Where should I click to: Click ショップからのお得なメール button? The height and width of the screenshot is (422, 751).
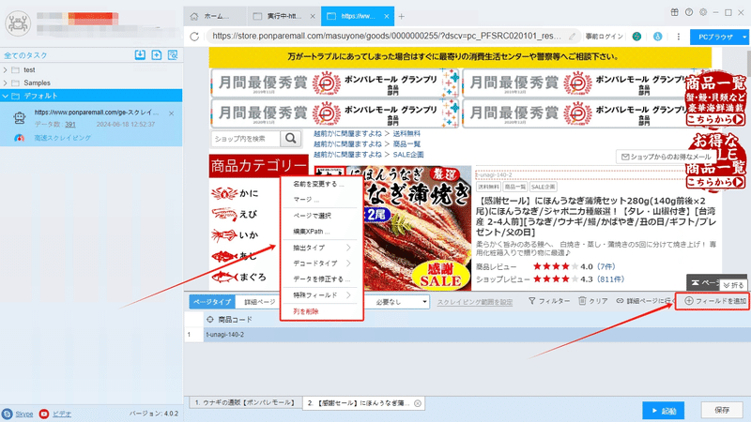pos(666,157)
